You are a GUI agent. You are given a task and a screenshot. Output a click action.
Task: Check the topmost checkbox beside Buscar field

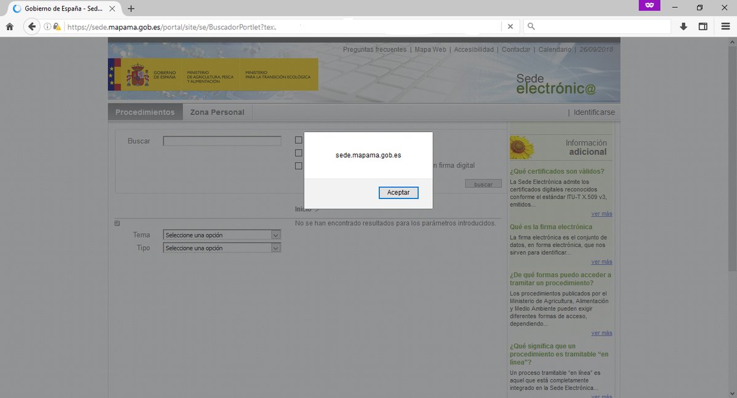coord(299,140)
